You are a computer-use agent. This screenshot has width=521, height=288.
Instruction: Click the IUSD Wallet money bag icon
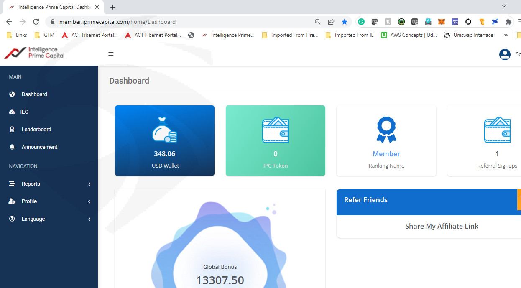click(164, 130)
